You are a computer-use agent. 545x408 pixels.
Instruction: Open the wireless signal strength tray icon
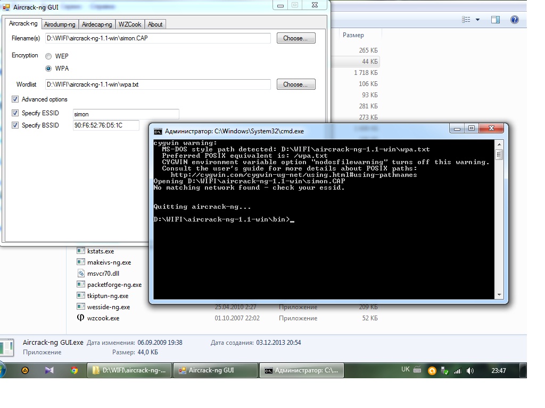(x=457, y=371)
